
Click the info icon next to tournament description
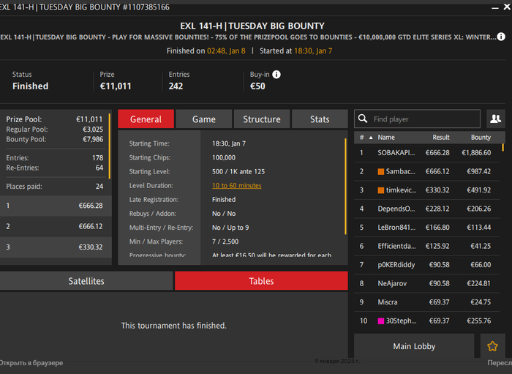point(501,37)
